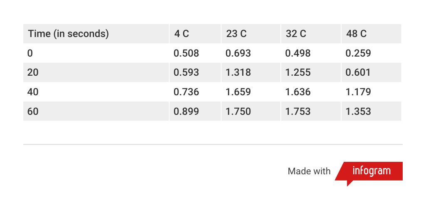Viewport: 426px width, 213px height.
Task: Select the time 40 row label
Action: (x=33, y=92)
